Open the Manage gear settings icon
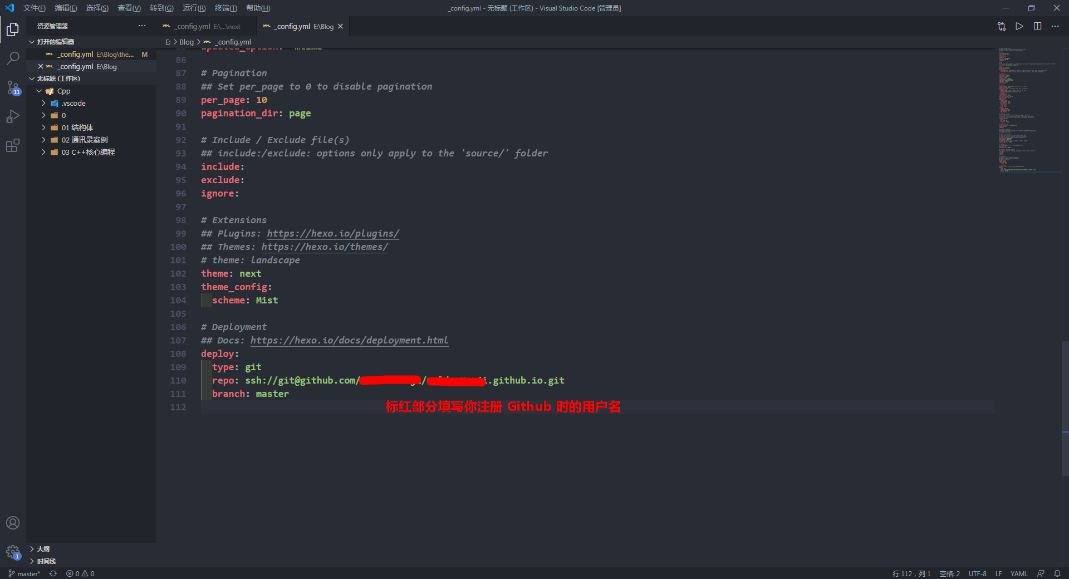 (x=13, y=552)
